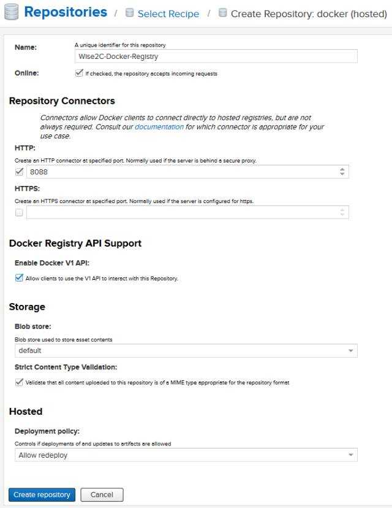
Task: Toggle the Online checkbox
Action: [x=78, y=73]
